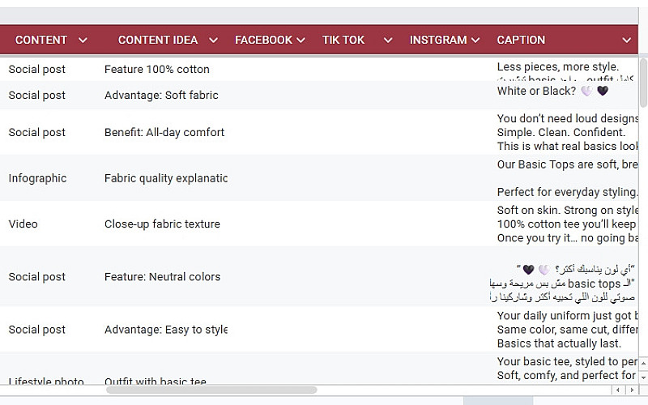Click the 'Benefit: All-day comfort' cell
The image size is (648, 405).
click(164, 132)
